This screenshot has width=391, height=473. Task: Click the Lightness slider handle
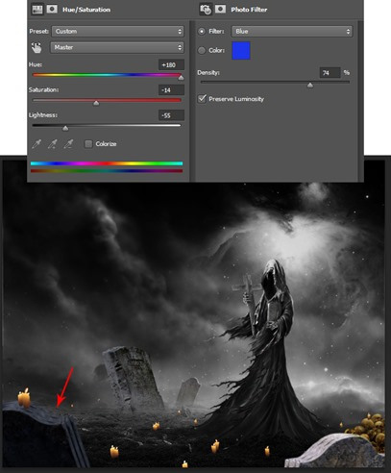[65, 128]
